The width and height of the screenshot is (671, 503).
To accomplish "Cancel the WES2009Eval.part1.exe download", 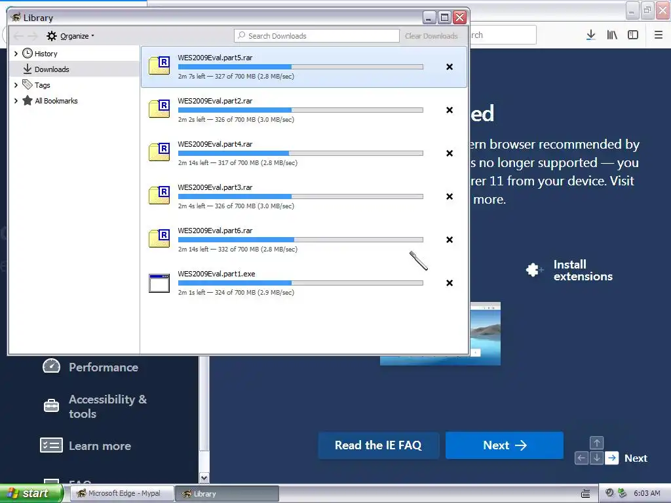I will (450, 283).
